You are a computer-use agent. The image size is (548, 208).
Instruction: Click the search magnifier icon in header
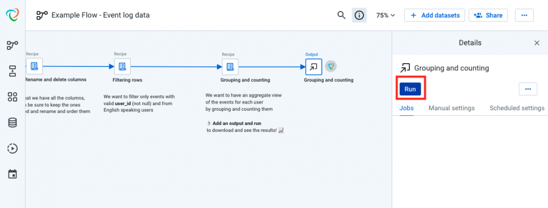click(341, 15)
